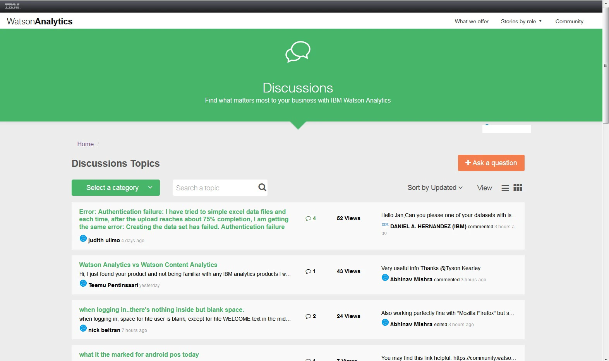Viewport: 609px width, 361px height.
Task: Click avatar beside Abhinav Mishra edited
Action: [385, 322]
